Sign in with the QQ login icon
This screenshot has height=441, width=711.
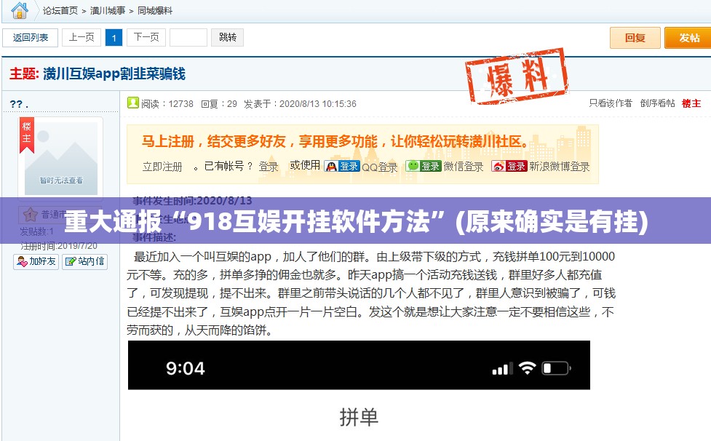tap(331, 166)
